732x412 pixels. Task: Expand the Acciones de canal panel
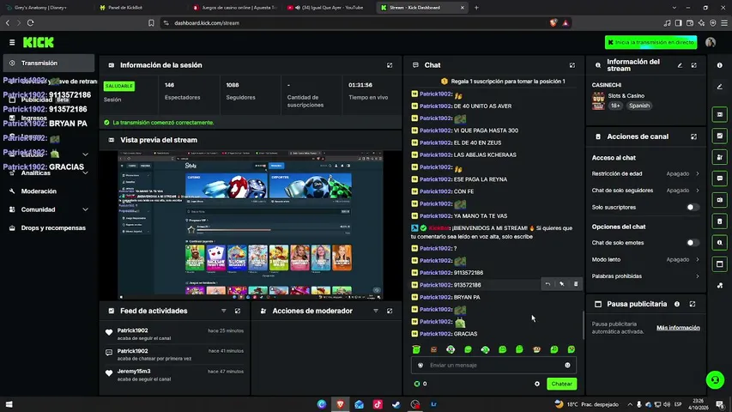(x=693, y=136)
